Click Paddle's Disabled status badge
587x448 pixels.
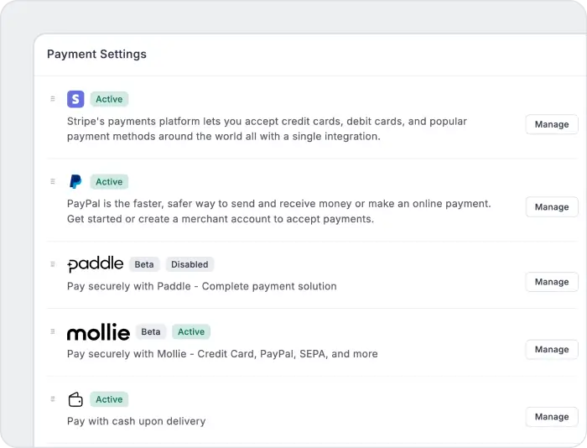[x=190, y=264]
